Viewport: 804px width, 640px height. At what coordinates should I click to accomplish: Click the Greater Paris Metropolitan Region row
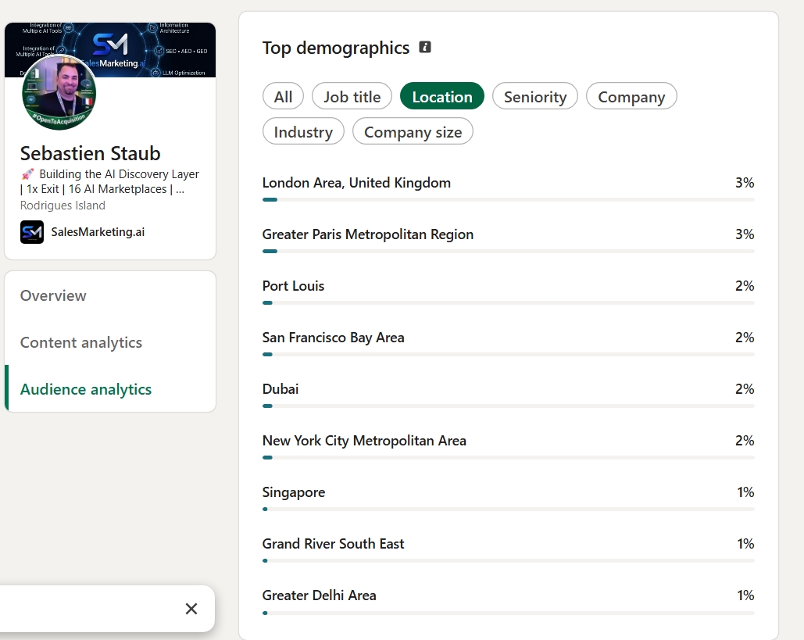(508, 241)
